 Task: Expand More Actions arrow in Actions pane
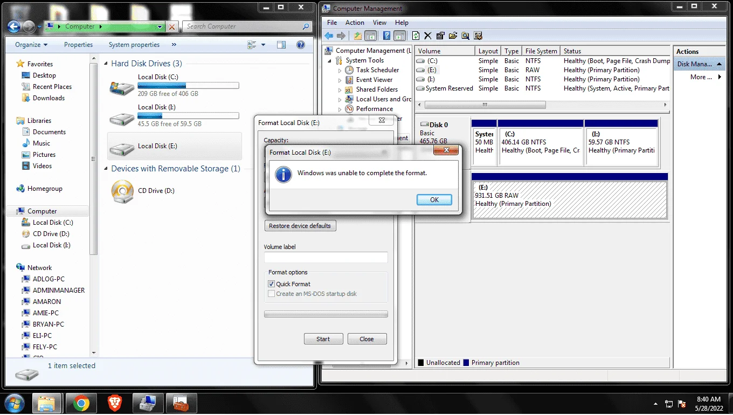pyautogui.click(x=720, y=77)
